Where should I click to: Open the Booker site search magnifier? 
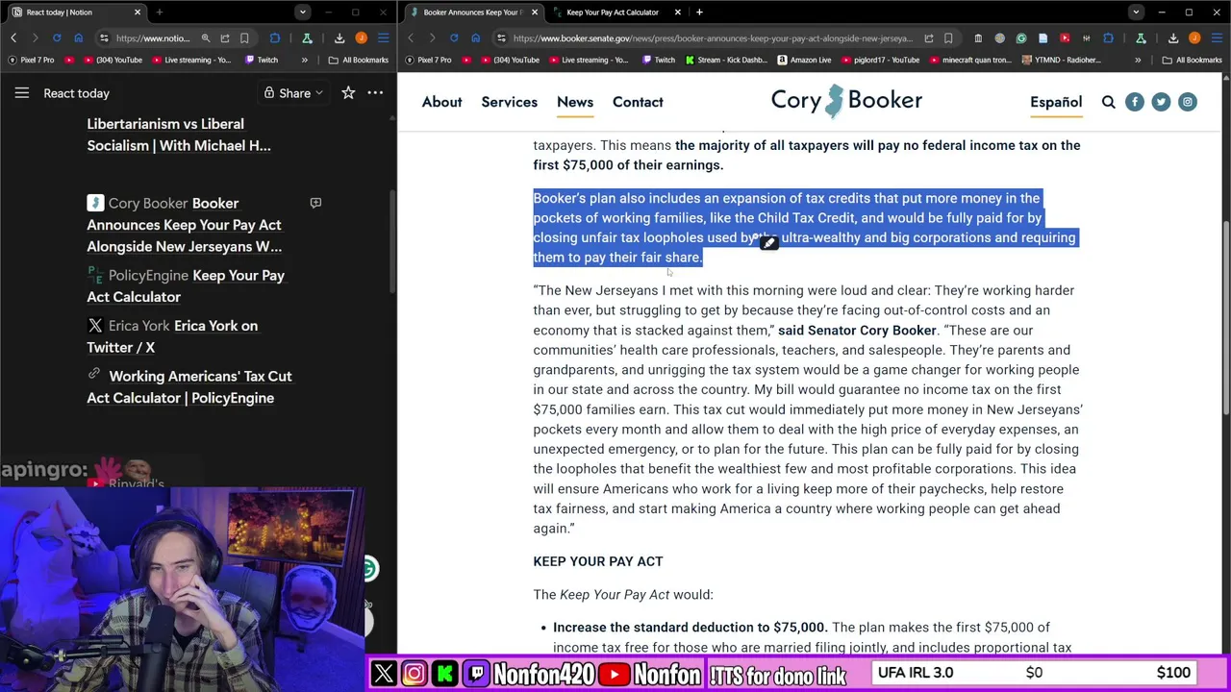(1108, 102)
